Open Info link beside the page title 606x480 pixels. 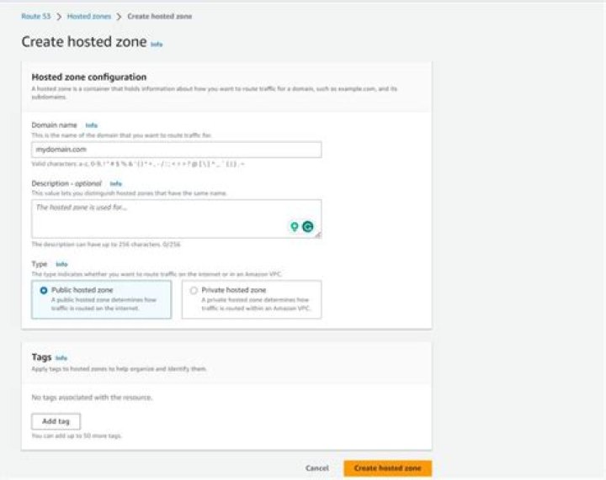point(157,44)
